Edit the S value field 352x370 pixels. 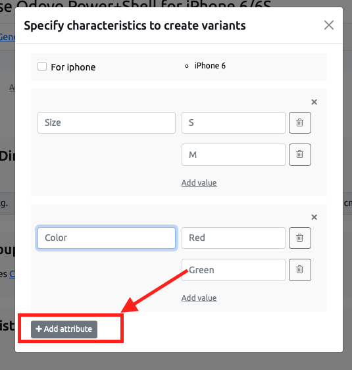point(234,122)
